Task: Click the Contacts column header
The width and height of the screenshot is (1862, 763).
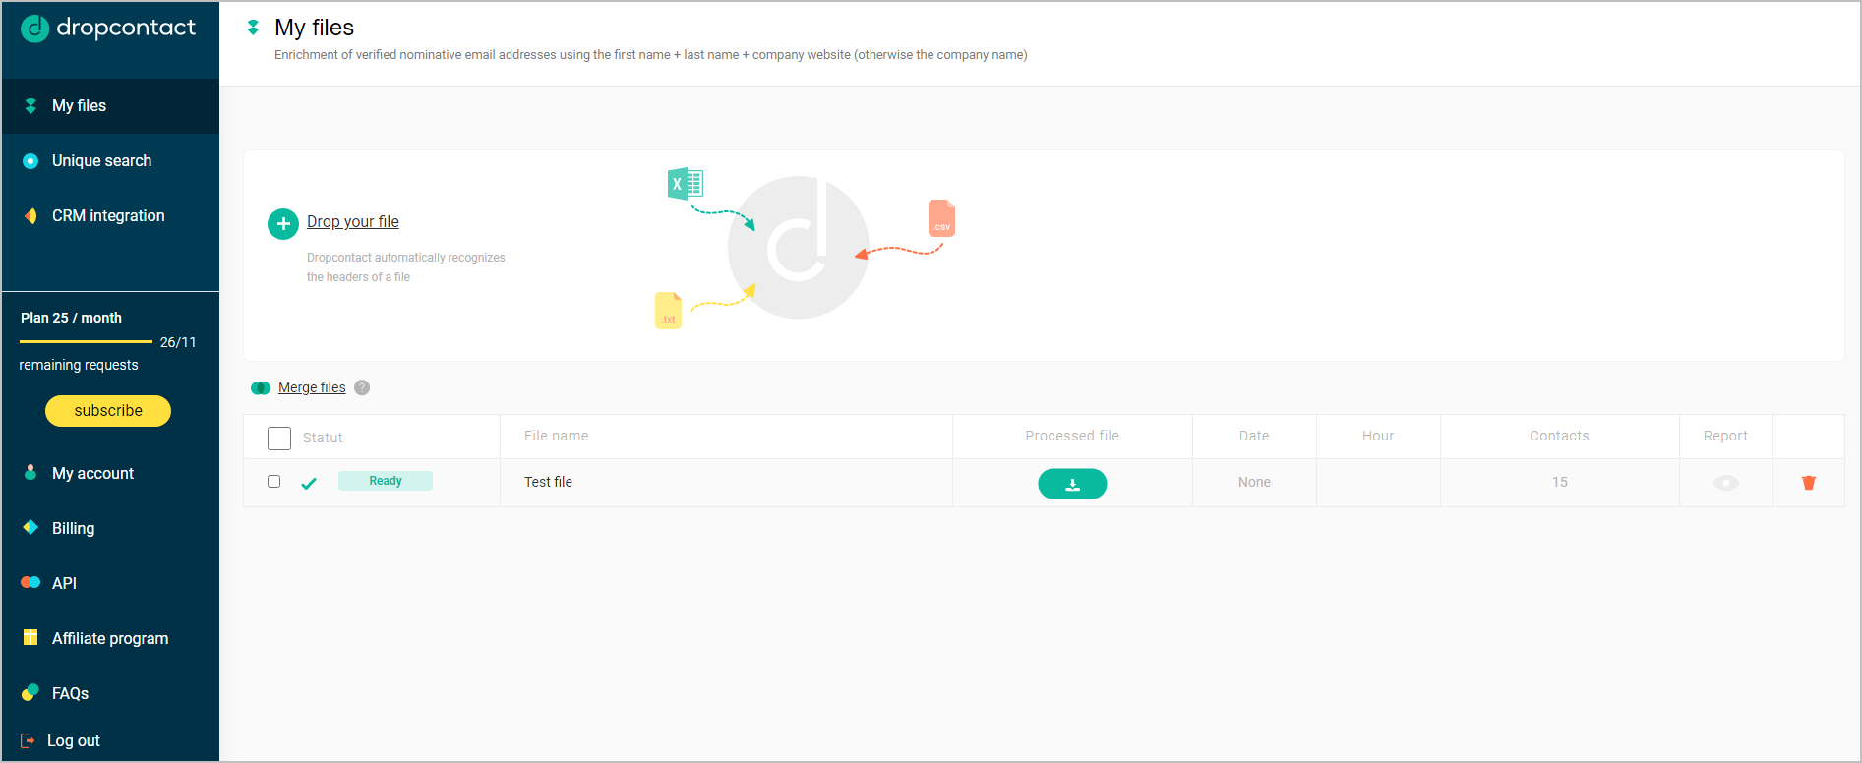Action: coord(1559,437)
